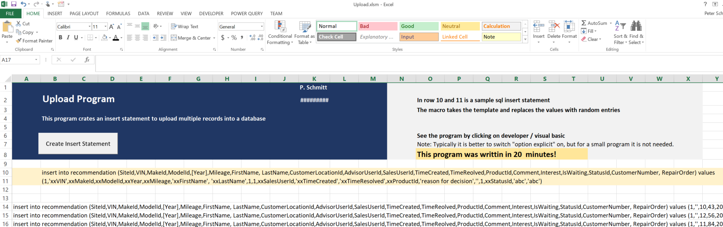
Task: Click Increase Decimal icon
Action: (253, 38)
